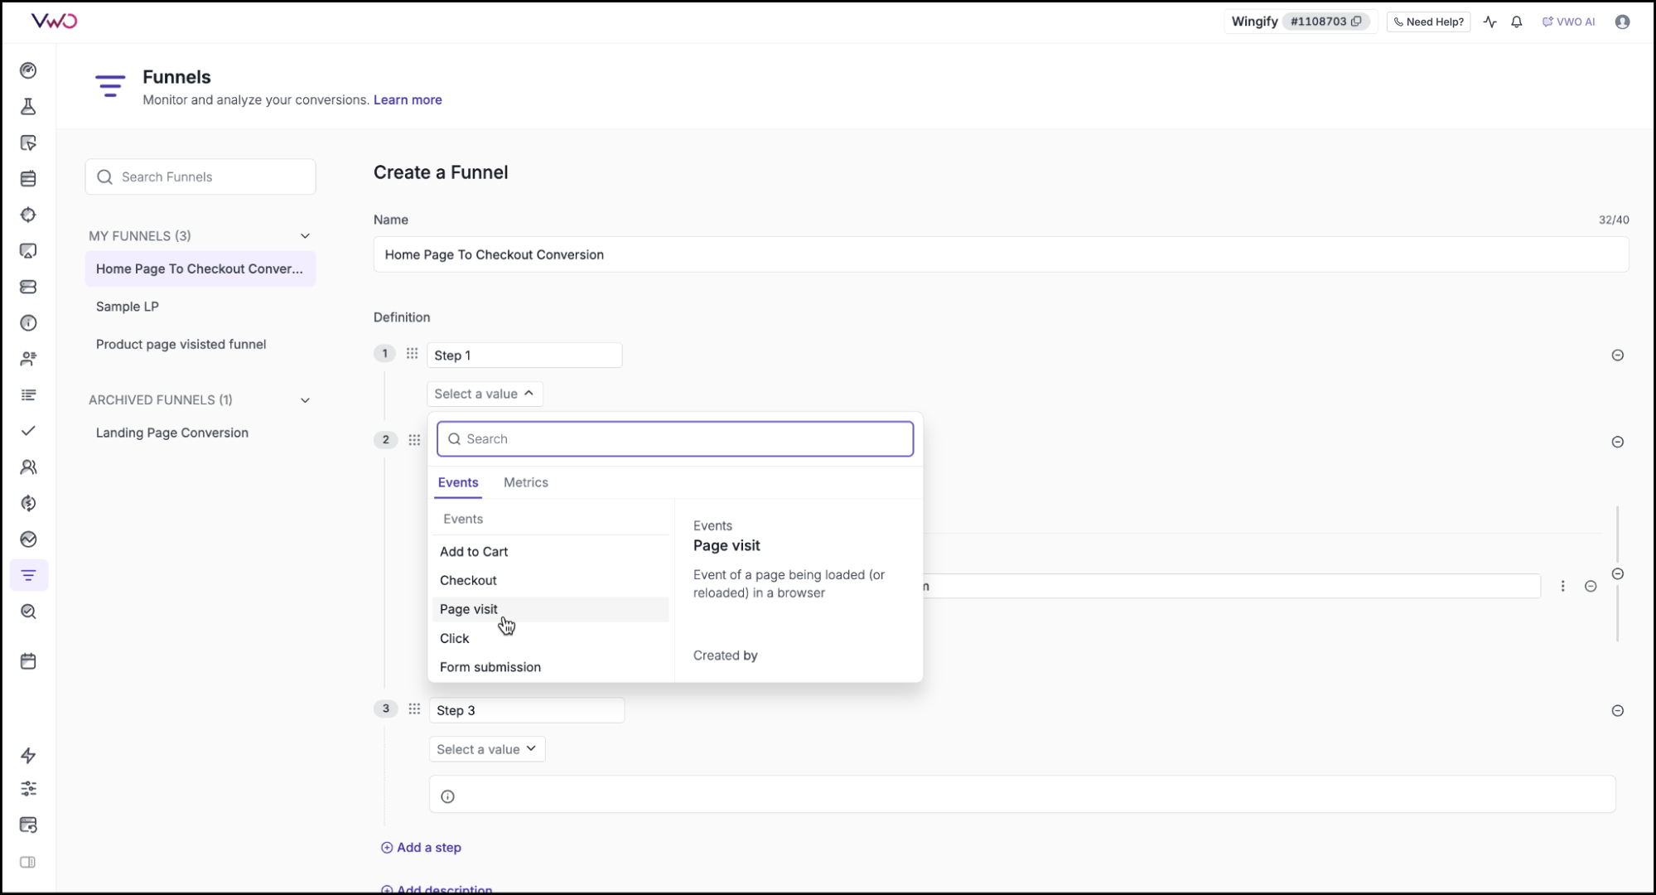Click the flask Testing icon in sidebar

pyautogui.click(x=28, y=107)
